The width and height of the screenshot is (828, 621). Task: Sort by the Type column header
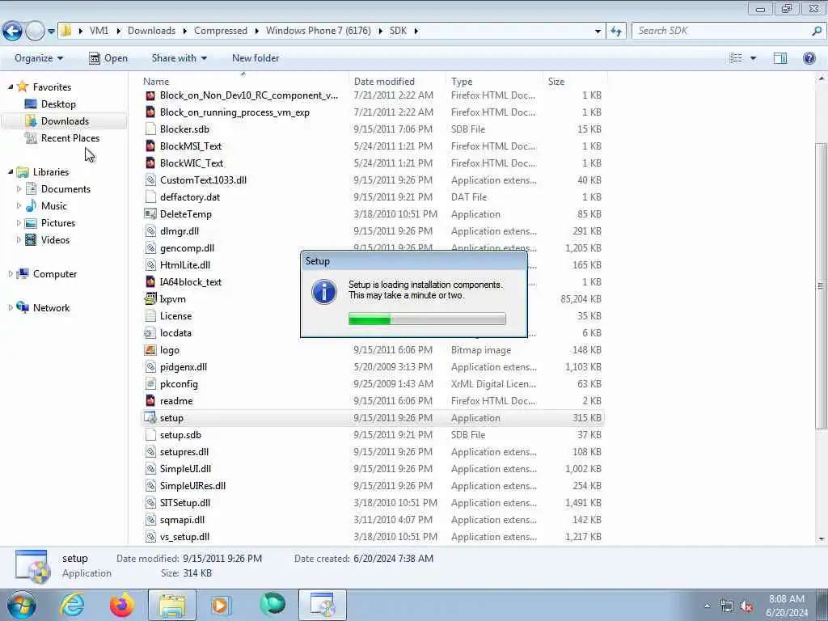click(494, 82)
